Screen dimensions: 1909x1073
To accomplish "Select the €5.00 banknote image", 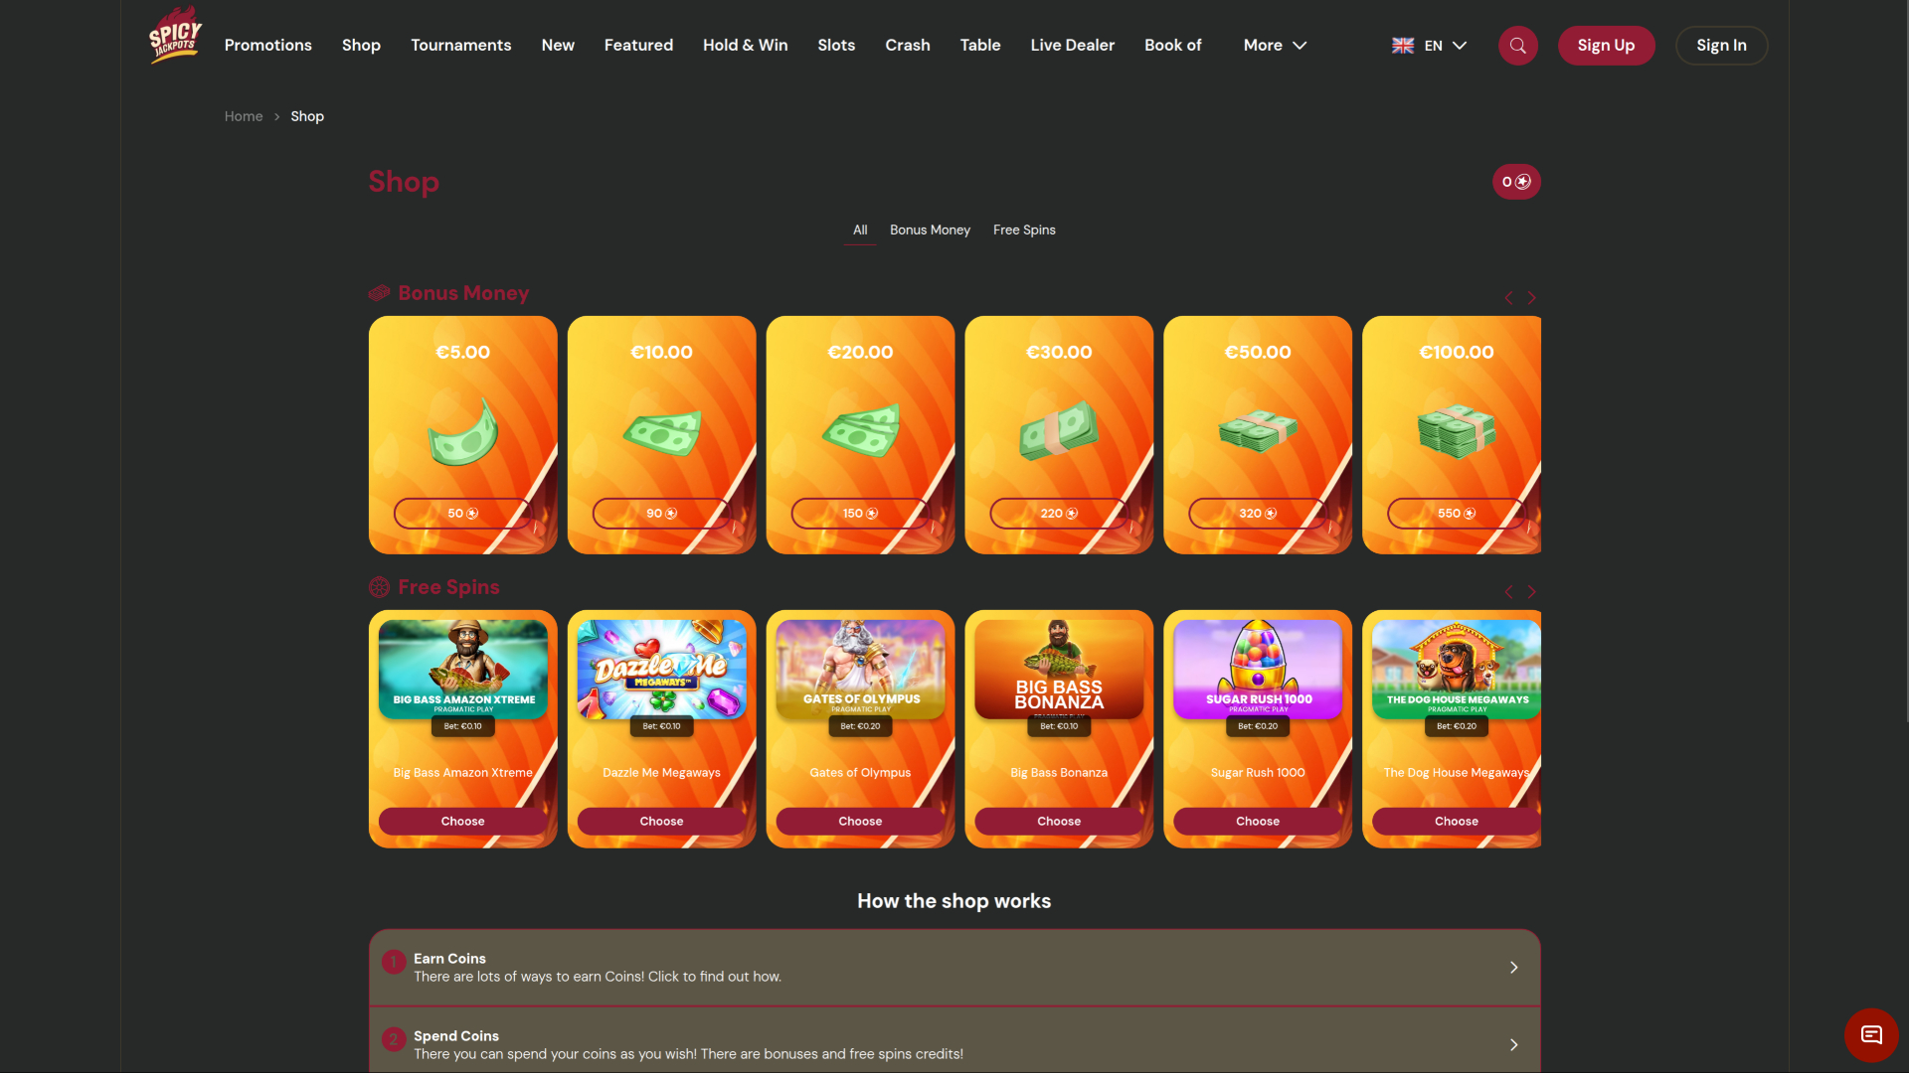I will click(462, 432).
